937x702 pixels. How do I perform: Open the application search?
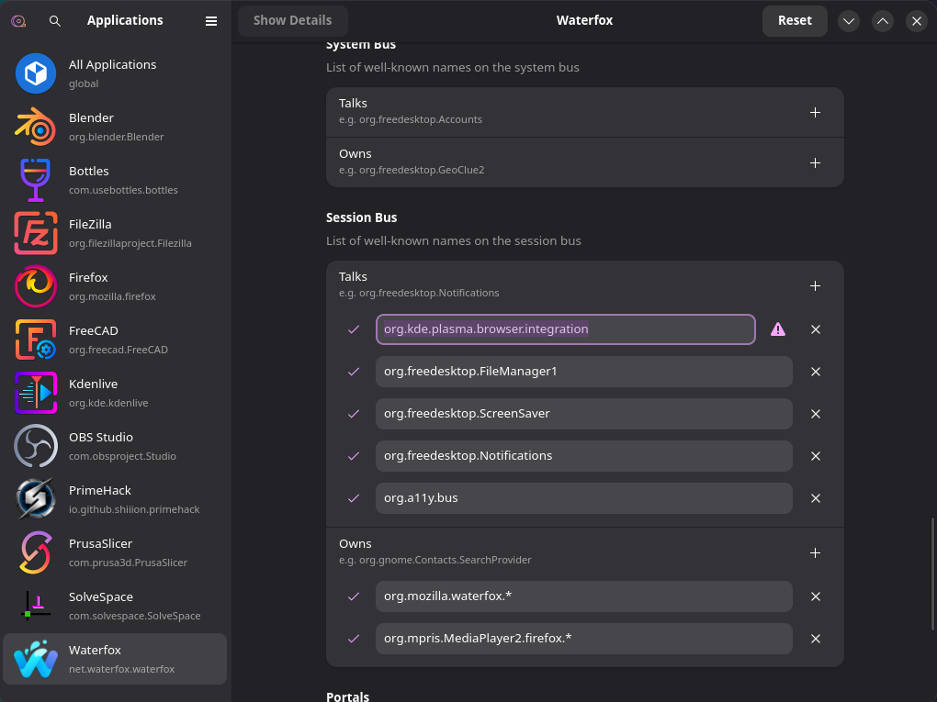pyautogui.click(x=54, y=21)
